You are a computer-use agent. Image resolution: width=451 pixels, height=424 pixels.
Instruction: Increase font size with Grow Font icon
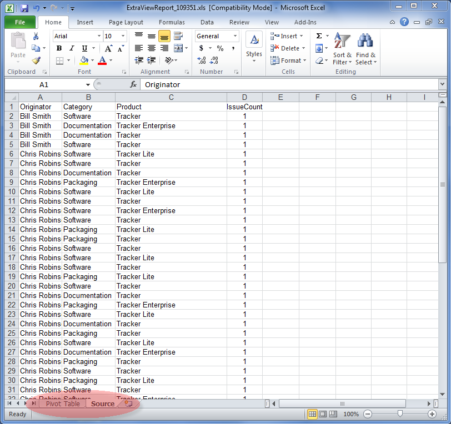pyautogui.click(x=108, y=48)
